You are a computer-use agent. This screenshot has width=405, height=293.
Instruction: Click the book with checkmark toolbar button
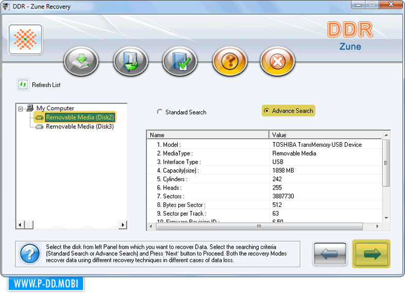pyautogui.click(x=180, y=61)
